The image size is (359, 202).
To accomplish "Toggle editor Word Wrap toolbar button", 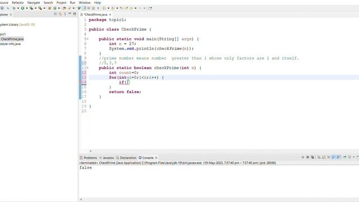I will pos(89,8).
